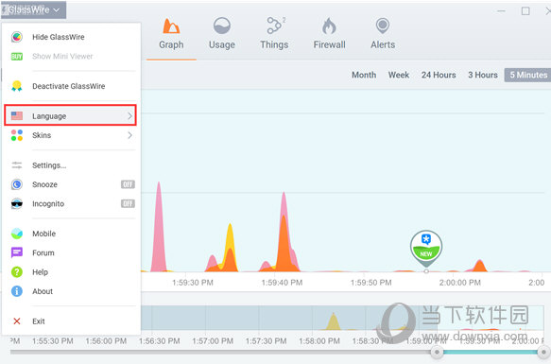This screenshot has width=551, height=364.
Task: Click the Things network nodes icon
Action: point(275,26)
